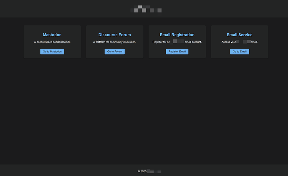Open the Go to Email button

pyautogui.click(x=240, y=52)
